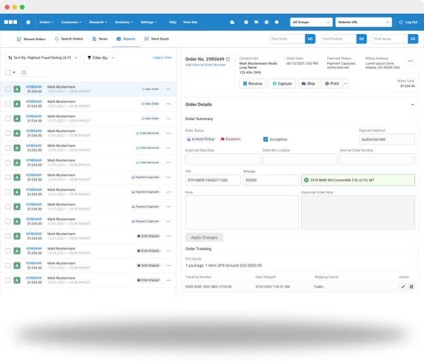Click the VIN input field
The width and height of the screenshot is (424, 362).
[213, 180]
